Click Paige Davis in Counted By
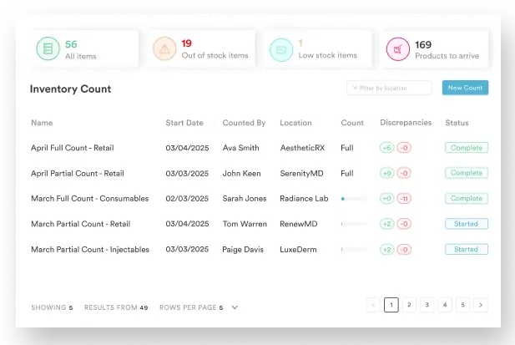Viewport: 515px width, 345px height. [x=243, y=250]
